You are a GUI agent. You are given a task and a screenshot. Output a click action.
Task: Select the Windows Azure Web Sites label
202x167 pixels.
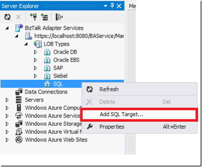pos(56,140)
